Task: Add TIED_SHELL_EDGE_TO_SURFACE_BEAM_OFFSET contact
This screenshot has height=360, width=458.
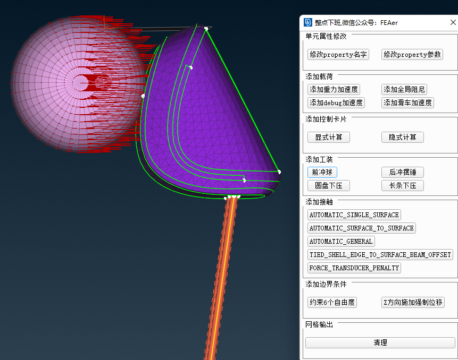Action: click(380, 254)
